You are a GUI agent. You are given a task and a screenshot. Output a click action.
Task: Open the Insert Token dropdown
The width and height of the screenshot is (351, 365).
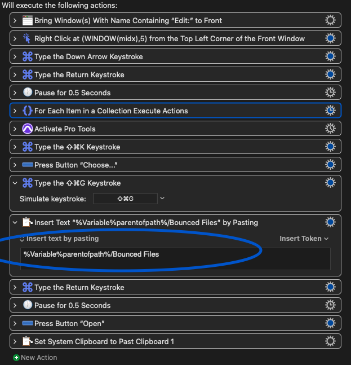pyautogui.click(x=304, y=239)
